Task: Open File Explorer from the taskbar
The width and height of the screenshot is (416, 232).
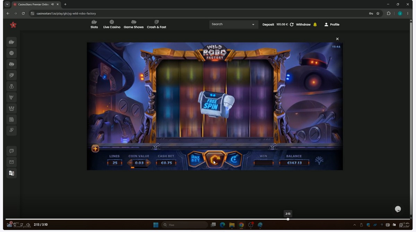Action: [x=232, y=225]
